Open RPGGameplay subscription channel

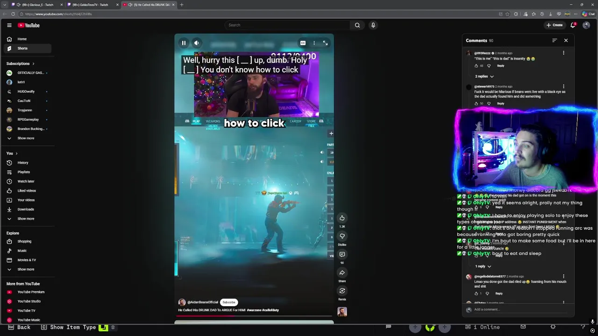[x=27, y=119]
